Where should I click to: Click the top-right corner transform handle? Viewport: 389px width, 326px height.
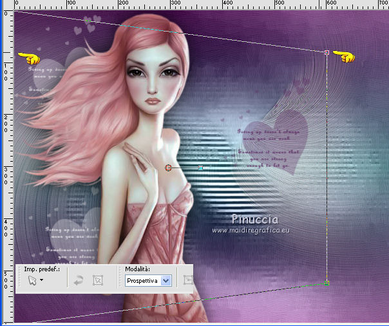(327, 52)
